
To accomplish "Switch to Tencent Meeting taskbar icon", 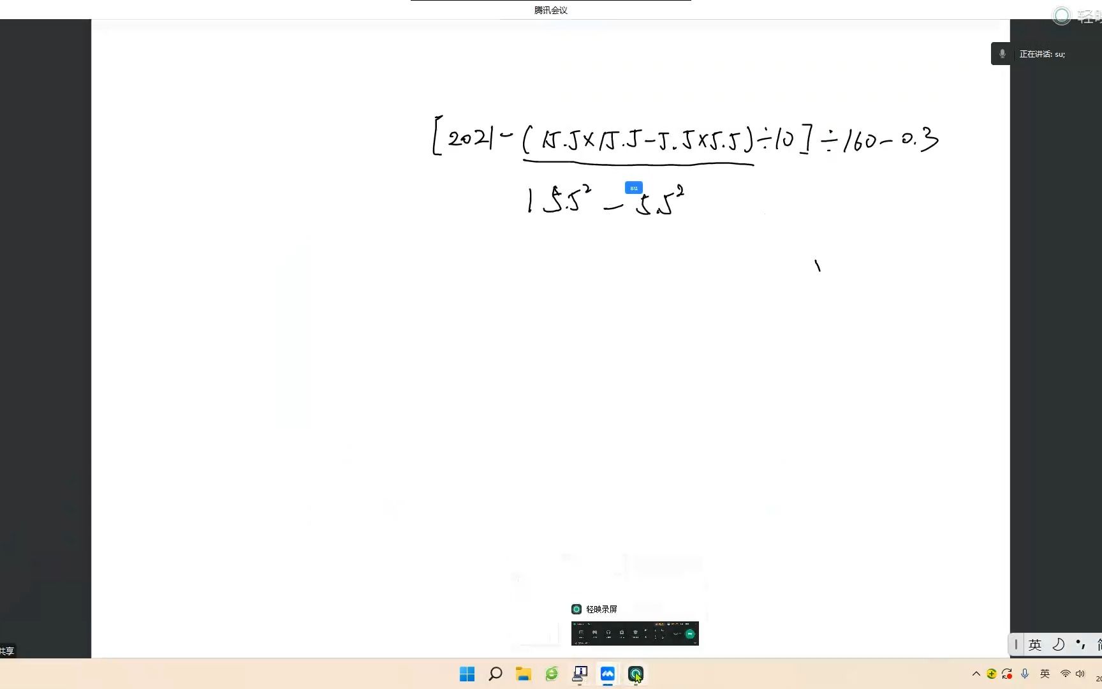I will click(608, 674).
